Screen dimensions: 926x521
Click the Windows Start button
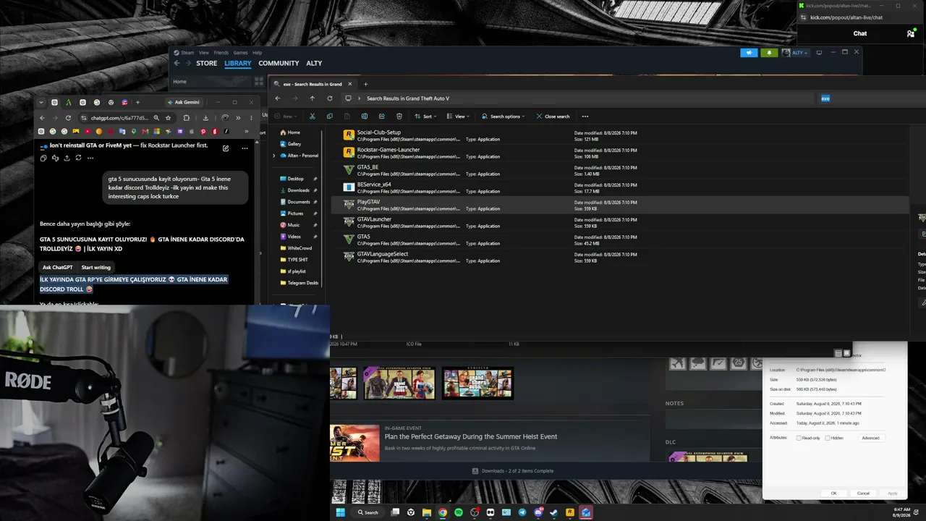(x=340, y=512)
